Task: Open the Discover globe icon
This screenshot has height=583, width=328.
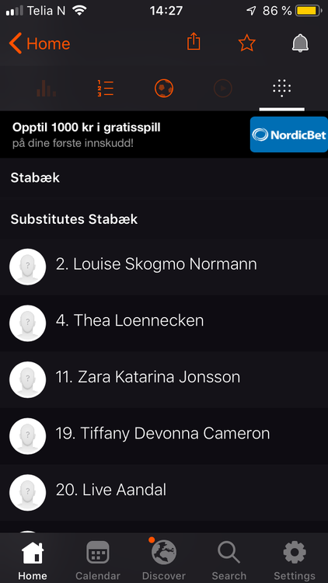Action: pos(164,552)
